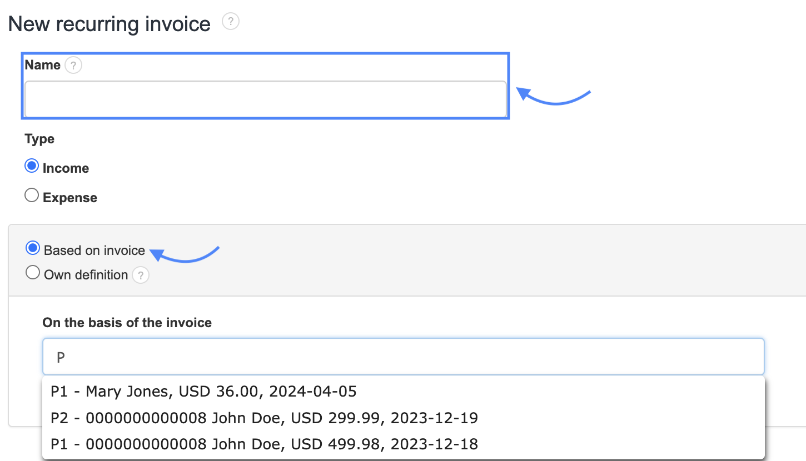The width and height of the screenshot is (806, 461).
Task: Click the help icon next to Name label
Action: tap(73, 66)
